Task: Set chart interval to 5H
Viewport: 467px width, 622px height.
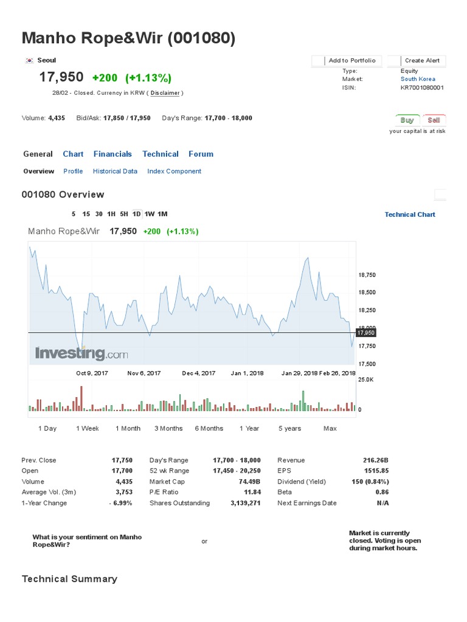Action: pos(124,214)
